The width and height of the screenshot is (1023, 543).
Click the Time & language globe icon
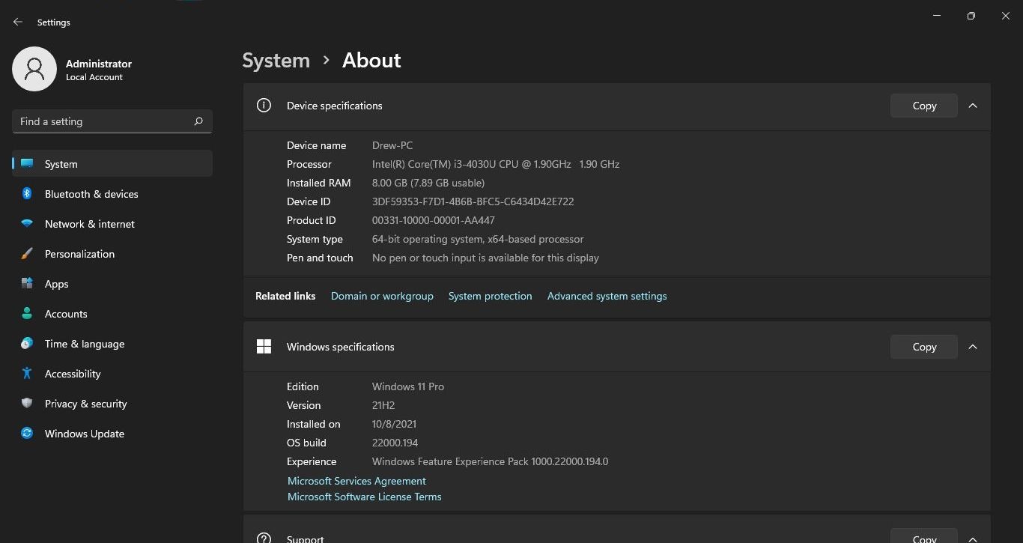coord(27,344)
